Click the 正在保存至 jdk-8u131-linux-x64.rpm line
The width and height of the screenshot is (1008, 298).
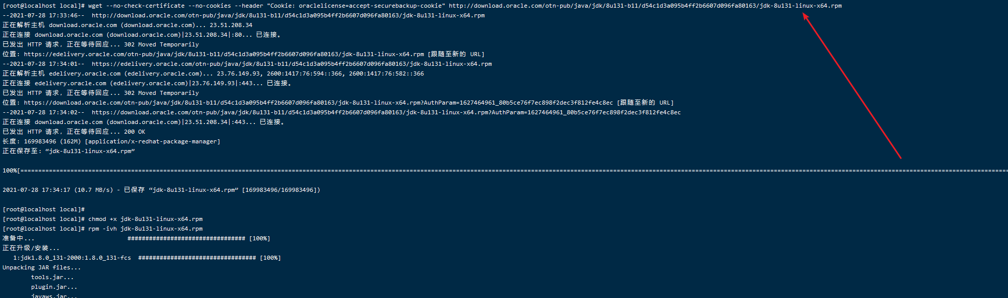coord(69,151)
